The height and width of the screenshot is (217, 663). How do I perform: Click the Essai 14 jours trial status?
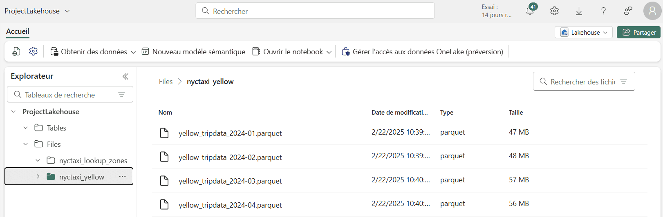[496, 11]
